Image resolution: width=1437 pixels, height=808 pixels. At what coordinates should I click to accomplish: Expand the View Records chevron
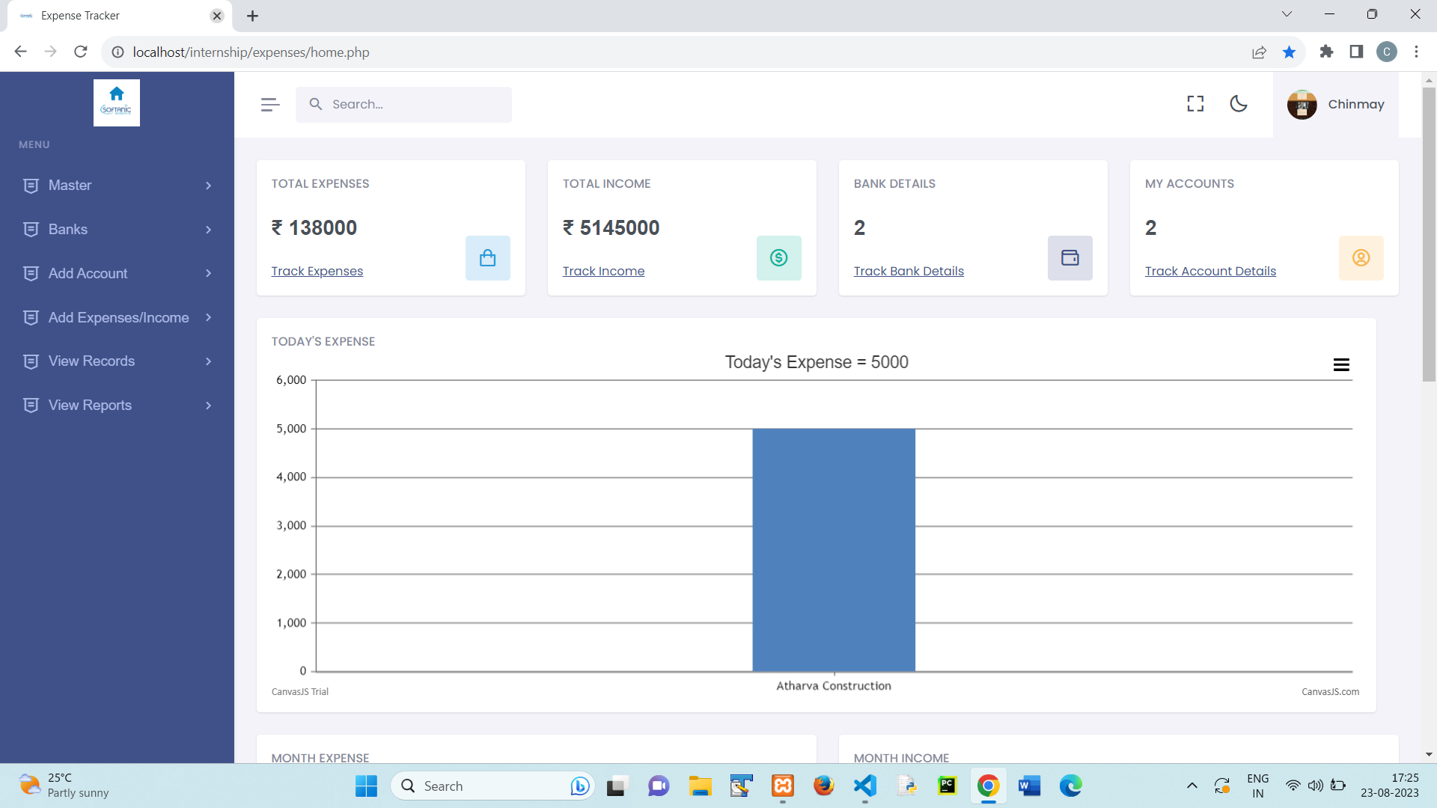208,361
